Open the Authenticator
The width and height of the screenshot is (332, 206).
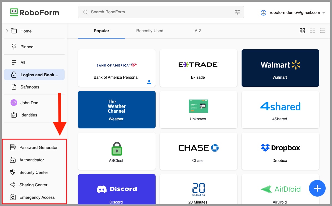click(x=32, y=160)
